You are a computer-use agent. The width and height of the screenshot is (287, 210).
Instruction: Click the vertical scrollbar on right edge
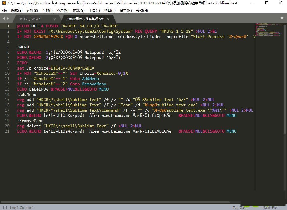[x=285, y=79]
